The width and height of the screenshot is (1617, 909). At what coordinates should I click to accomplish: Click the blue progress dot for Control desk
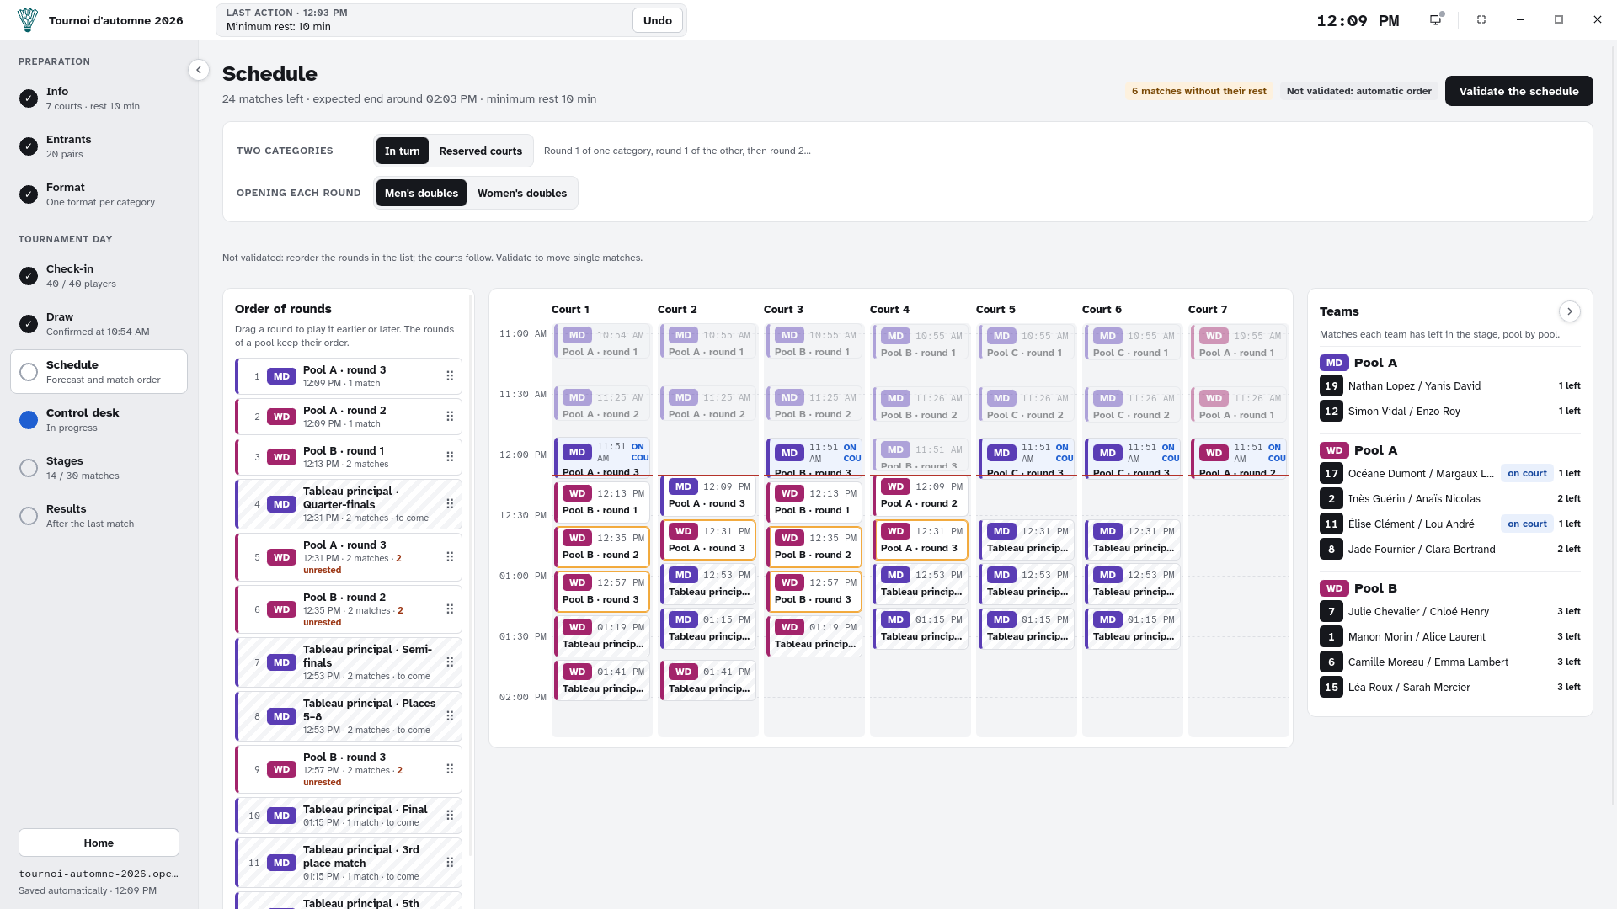[29, 420]
